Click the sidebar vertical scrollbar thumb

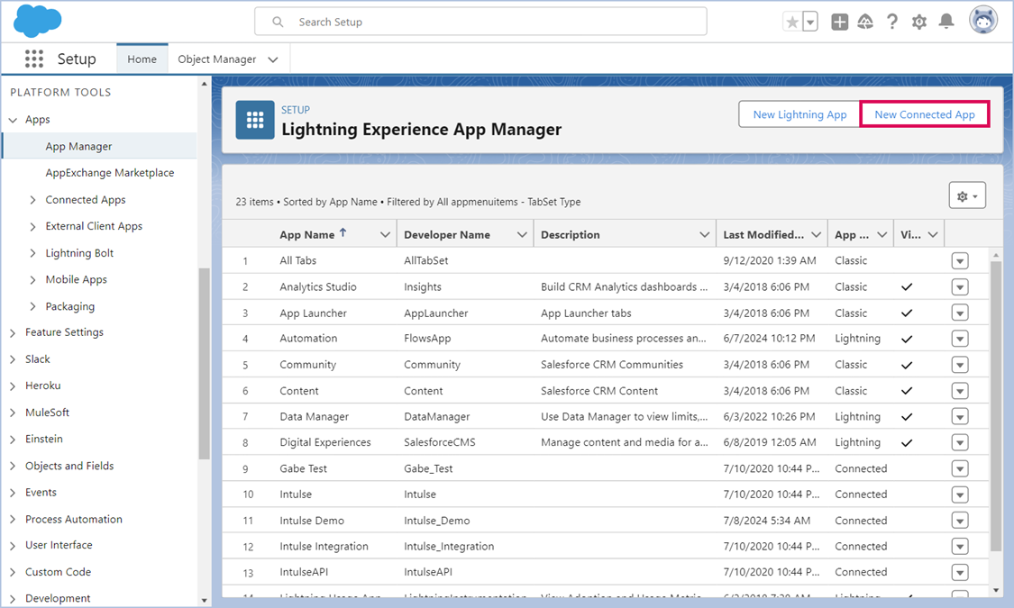coord(204,363)
